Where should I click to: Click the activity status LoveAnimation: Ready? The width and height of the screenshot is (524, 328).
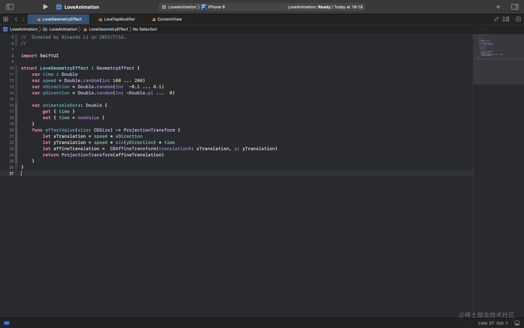tap(325, 7)
